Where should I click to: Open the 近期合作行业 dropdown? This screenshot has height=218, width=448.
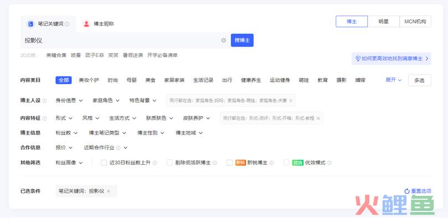[x=105, y=148]
